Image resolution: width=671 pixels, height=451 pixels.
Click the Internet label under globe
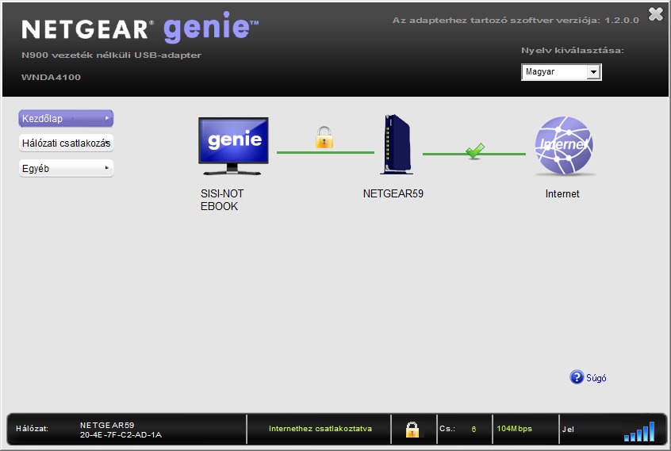click(x=562, y=194)
